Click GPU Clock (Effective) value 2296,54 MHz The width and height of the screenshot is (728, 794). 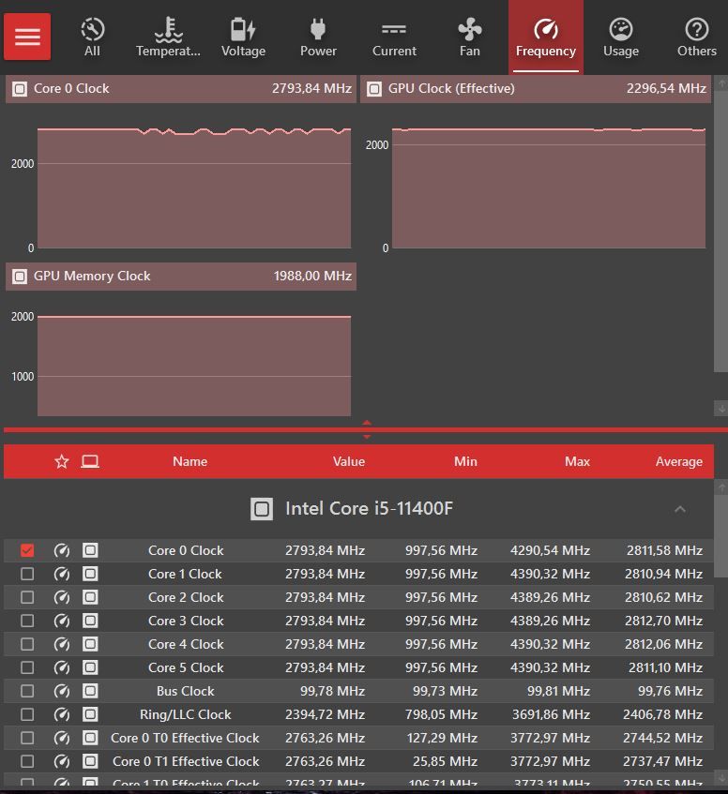click(x=666, y=89)
